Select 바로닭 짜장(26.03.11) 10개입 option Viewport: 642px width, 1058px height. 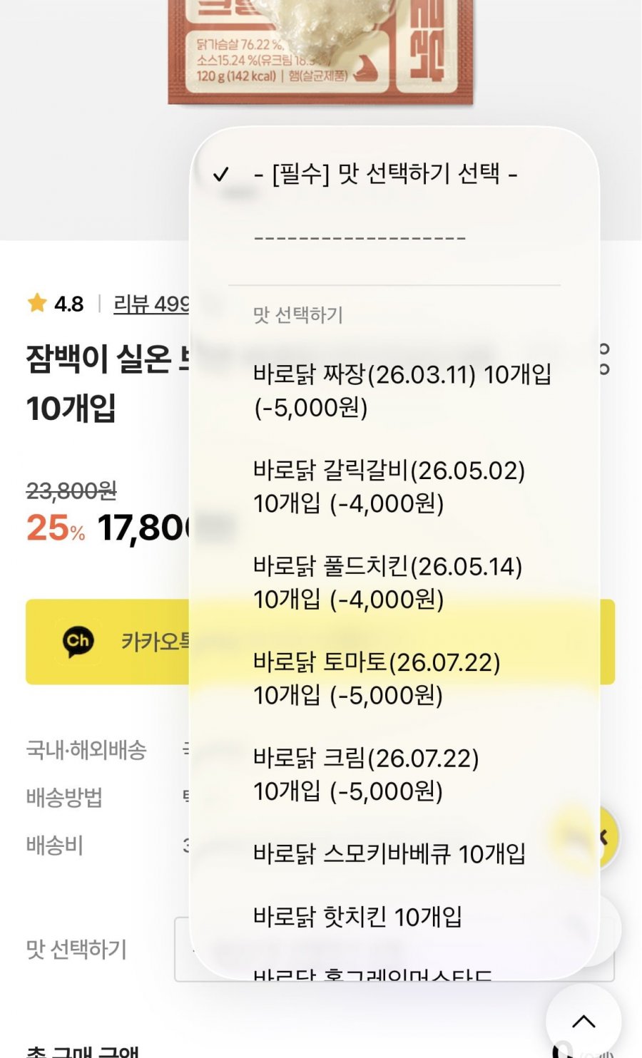point(402,390)
